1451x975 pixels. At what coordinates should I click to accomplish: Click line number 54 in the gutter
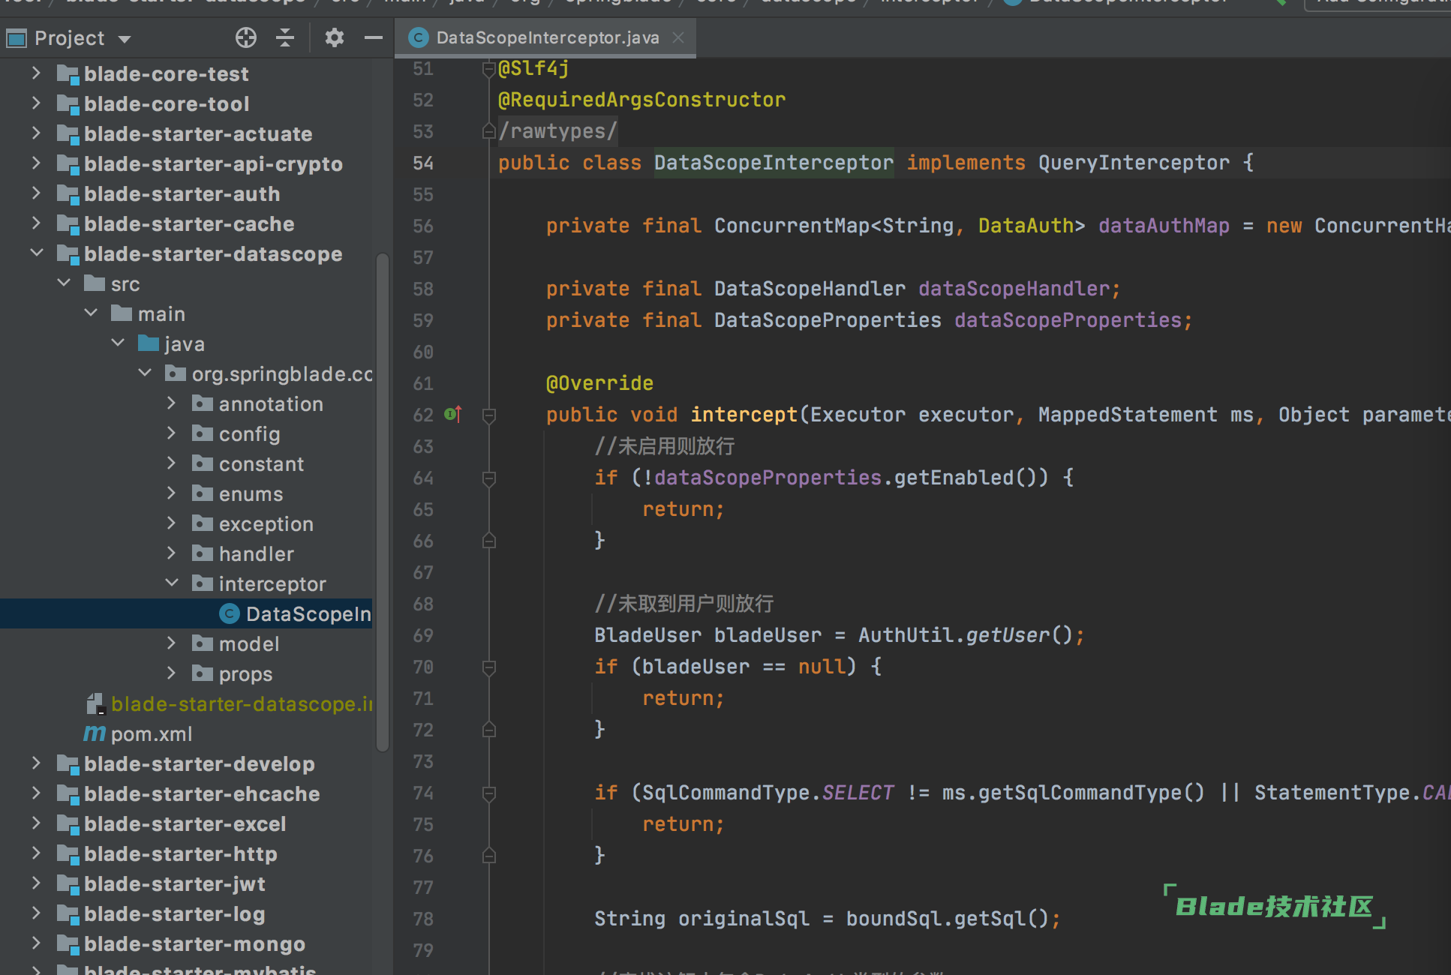point(423,163)
